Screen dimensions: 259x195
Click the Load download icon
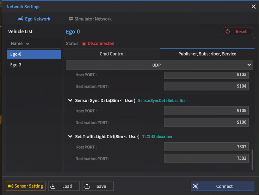pyautogui.click(x=53, y=186)
